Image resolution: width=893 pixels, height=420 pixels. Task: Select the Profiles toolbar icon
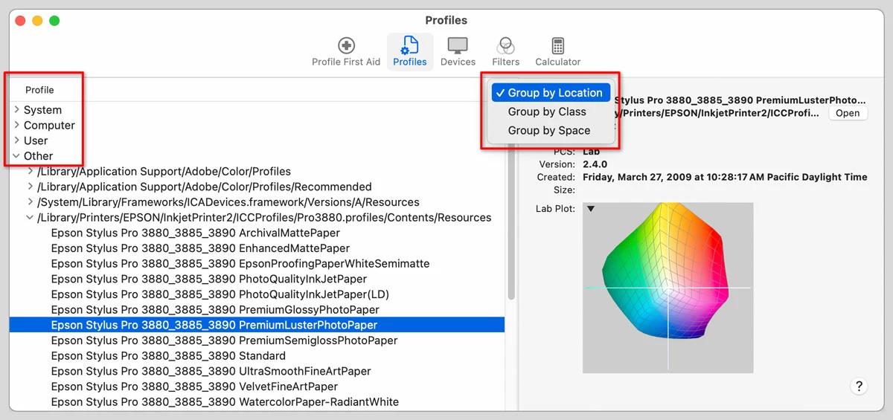tap(410, 52)
